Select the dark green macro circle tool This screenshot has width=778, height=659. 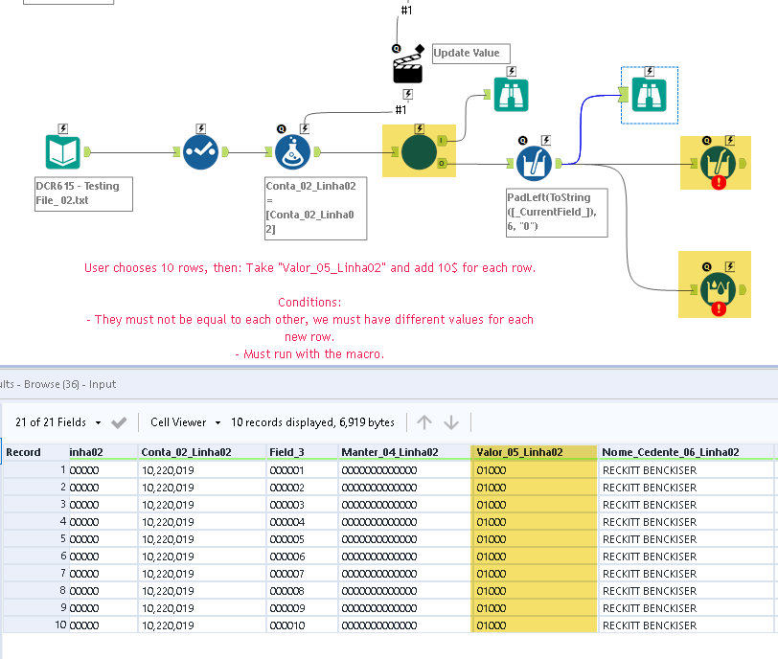[419, 150]
